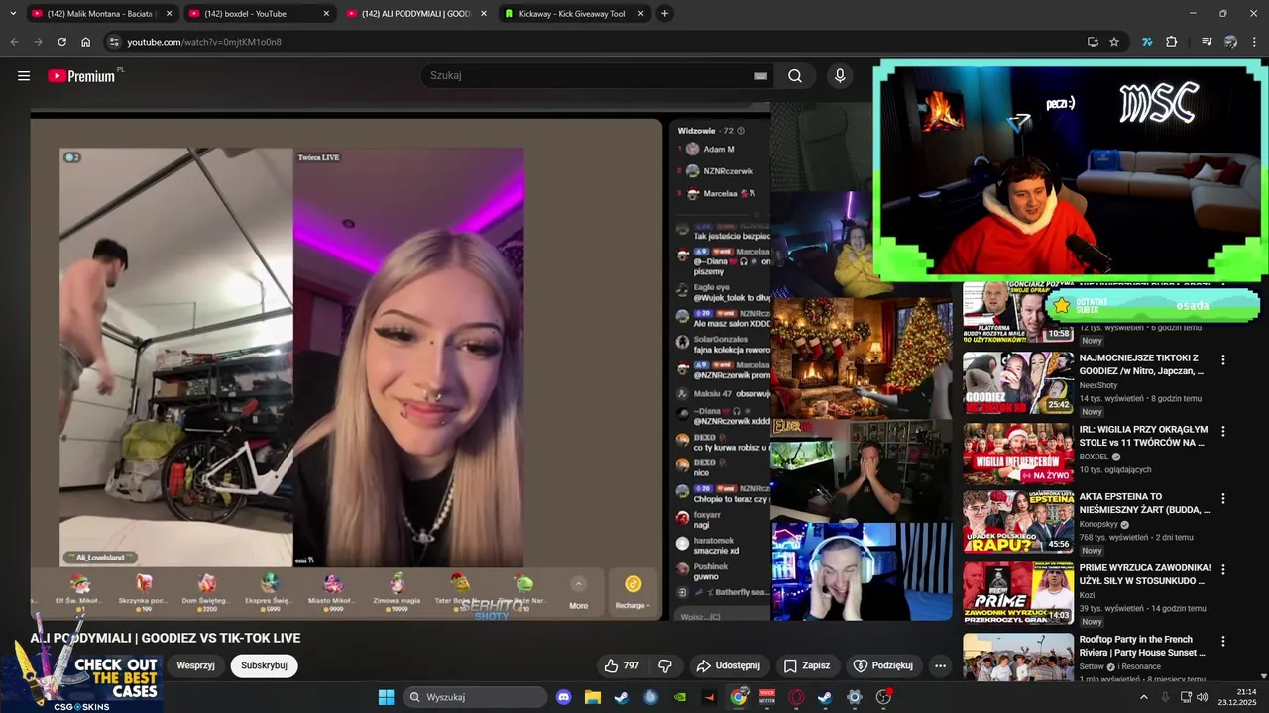Open Rooftop Party in the French Riviera title
Viewport: 1269px width, 713px height.
pos(1143,646)
